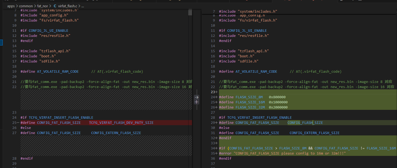Click the value 0x2000000
Screen dimensions: 397x168
[278, 107]
